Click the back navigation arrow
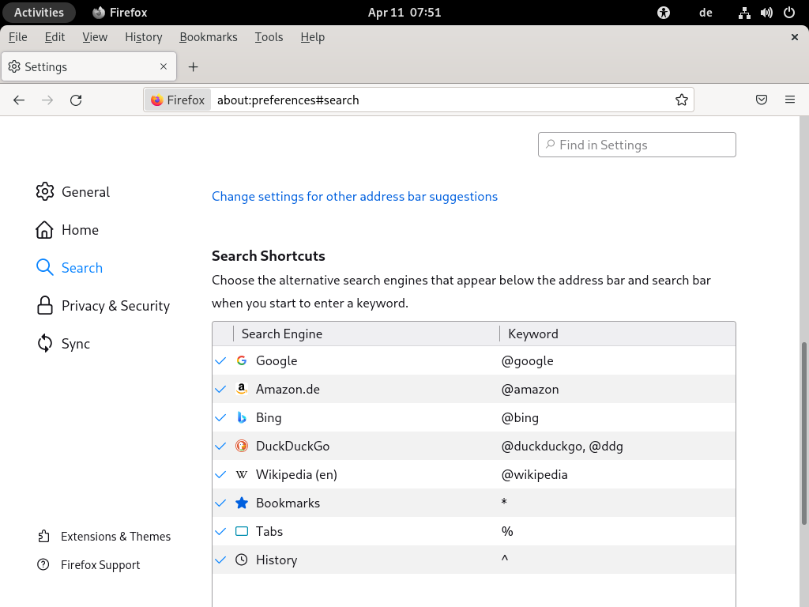This screenshot has width=809, height=607. pyautogui.click(x=19, y=100)
